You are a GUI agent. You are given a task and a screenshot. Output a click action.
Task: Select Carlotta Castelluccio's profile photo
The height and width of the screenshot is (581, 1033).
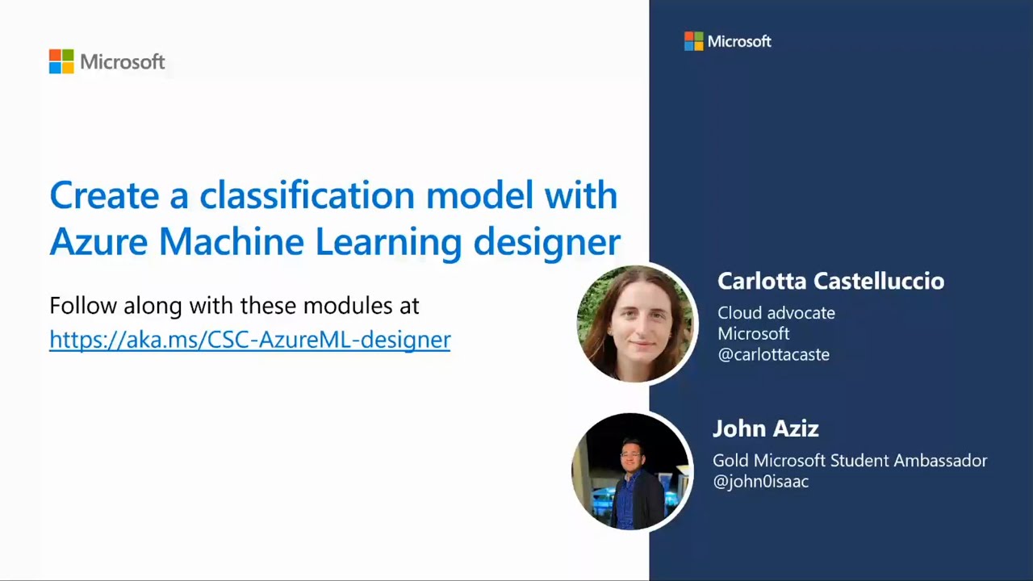click(x=636, y=323)
